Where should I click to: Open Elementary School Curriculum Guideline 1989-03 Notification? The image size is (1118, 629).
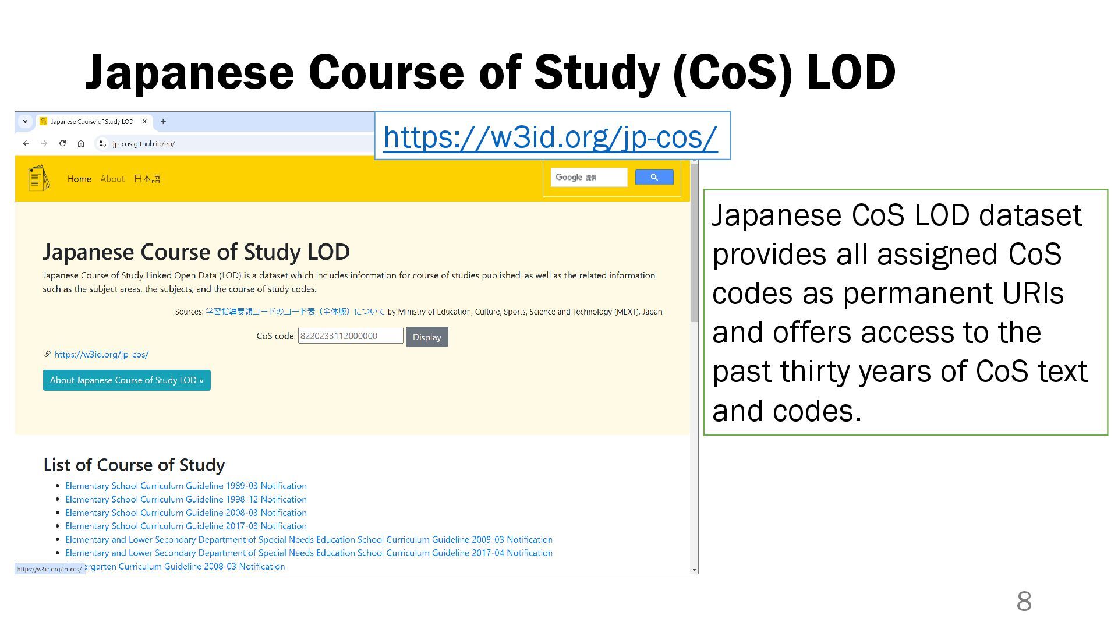click(x=186, y=486)
